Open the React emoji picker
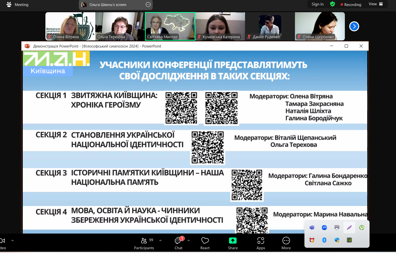This screenshot has width=396, height=253. [x=205, y=243]
